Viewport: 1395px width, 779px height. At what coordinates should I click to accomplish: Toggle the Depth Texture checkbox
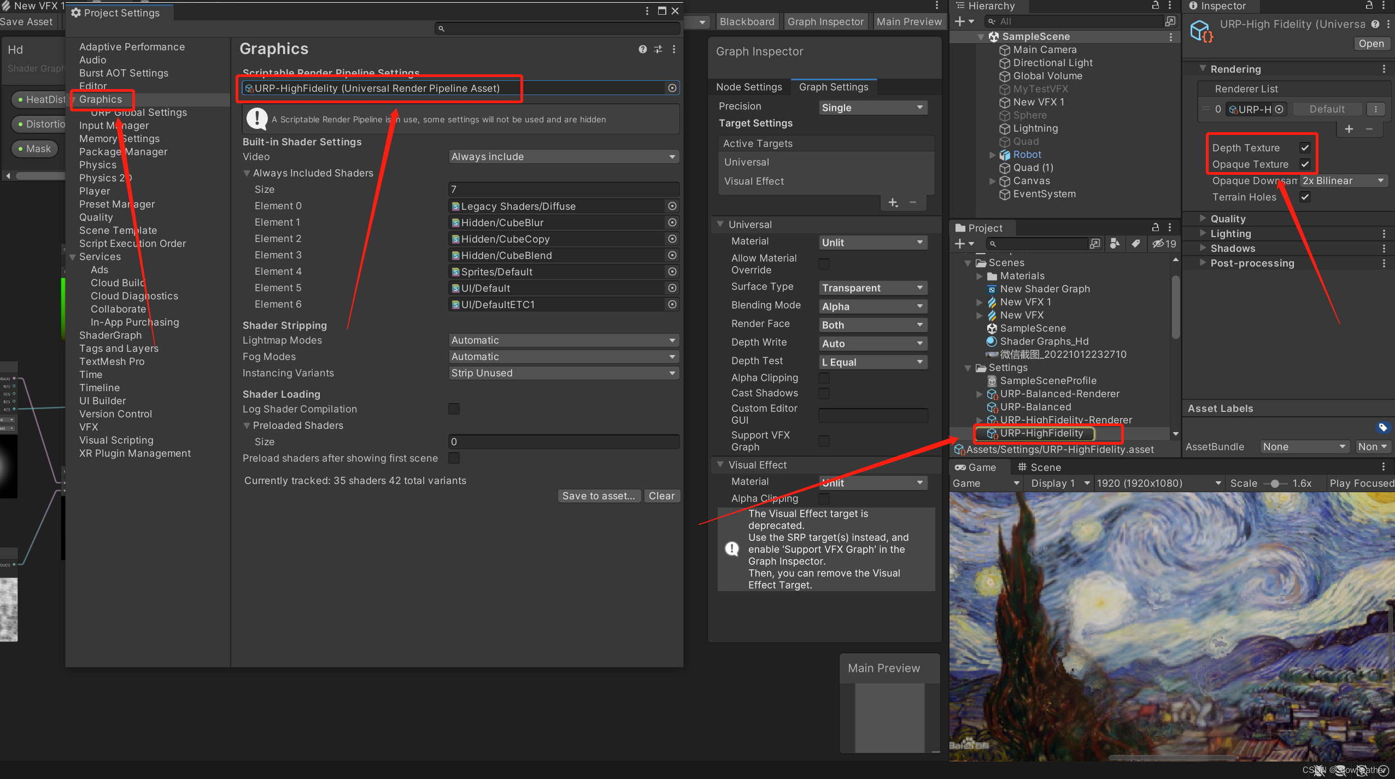1305,148
